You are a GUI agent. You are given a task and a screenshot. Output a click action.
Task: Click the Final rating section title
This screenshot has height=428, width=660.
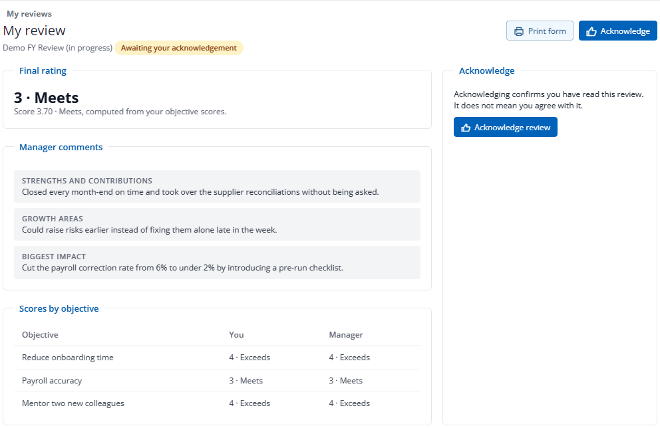tap(43, 70)
